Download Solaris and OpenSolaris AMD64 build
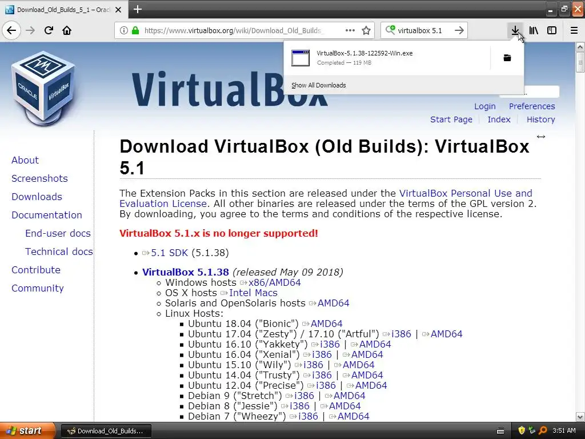The width and height of the screenshot is (585, 439). pyautogui.click(x=333, y=303)
